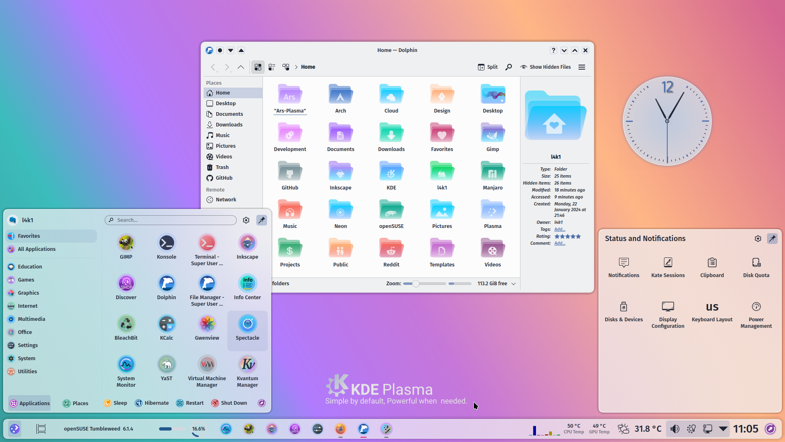The width and height of the screenshot is (785, 442).
Task: Select Applications tab in launcher footer
Action: pos(29,404)
